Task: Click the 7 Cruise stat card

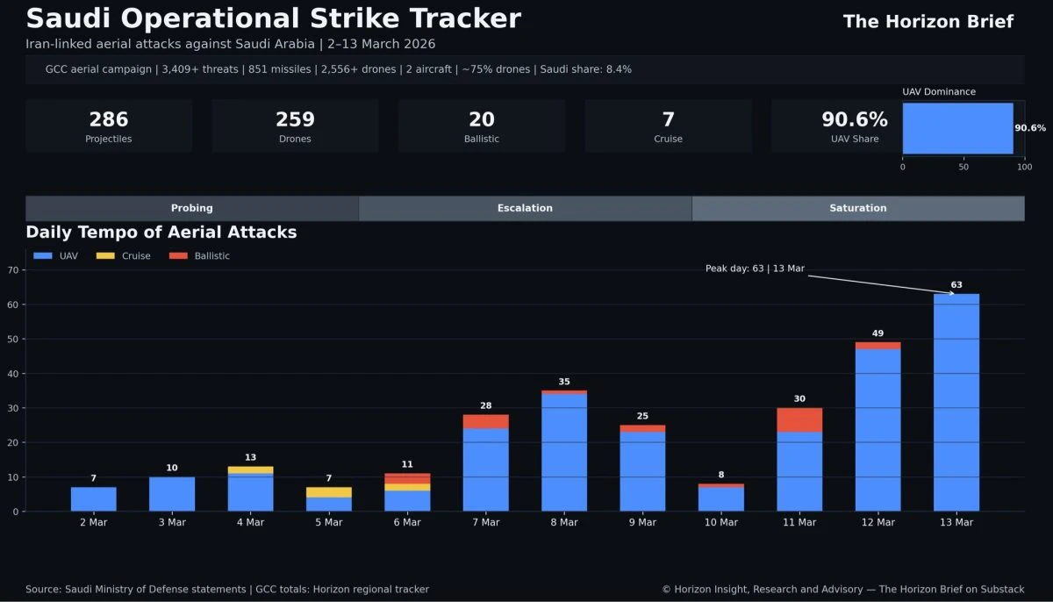Action: tap(668, 126)
